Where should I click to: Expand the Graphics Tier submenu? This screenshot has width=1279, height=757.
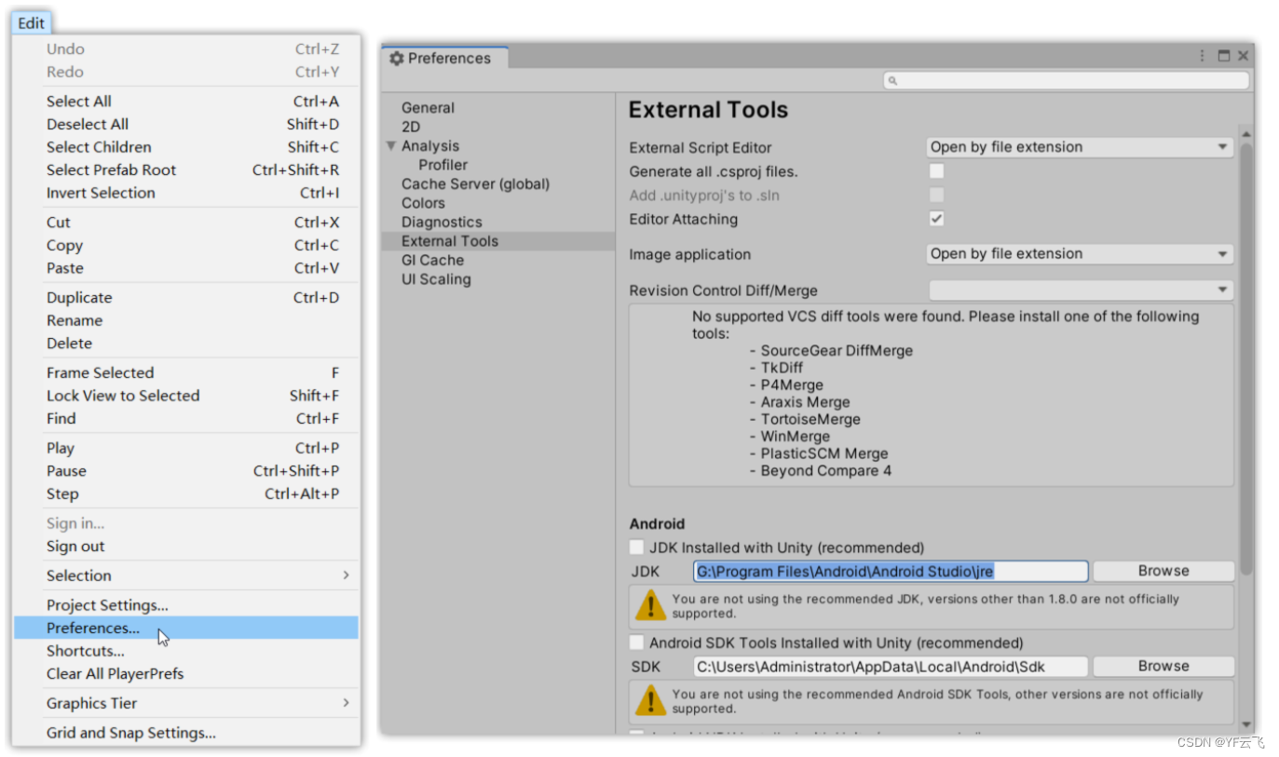pos(346,703)
